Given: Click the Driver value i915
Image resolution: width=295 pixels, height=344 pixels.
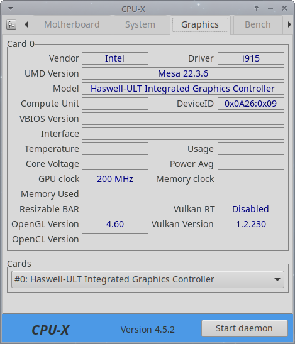Looking at the screenshot, I should [251, 58].
